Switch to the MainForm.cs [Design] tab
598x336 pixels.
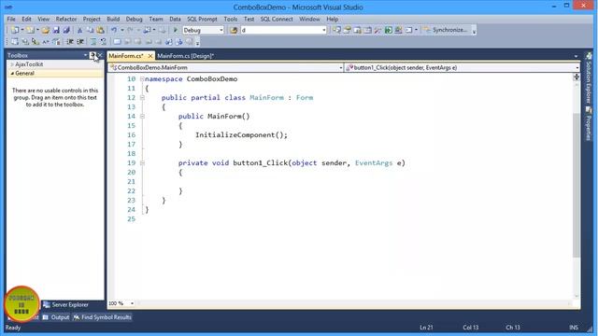186,56
